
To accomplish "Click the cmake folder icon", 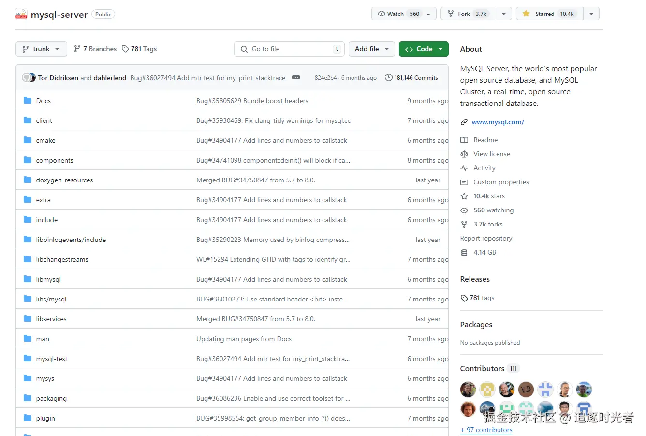I will [x=28, y=140].
